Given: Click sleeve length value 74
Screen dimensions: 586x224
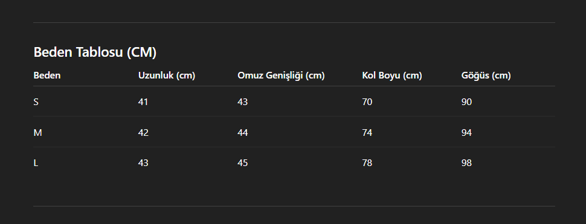Looking at the screenshot, I should click(x=367, y=133).
